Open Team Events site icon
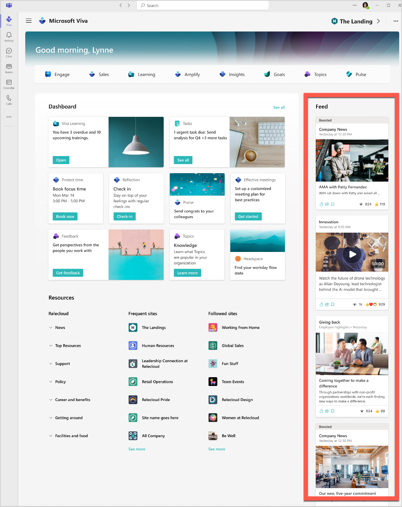 point(213,381)
